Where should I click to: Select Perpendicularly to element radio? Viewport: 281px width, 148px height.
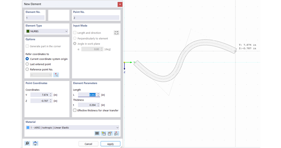(x=75, y=38)
